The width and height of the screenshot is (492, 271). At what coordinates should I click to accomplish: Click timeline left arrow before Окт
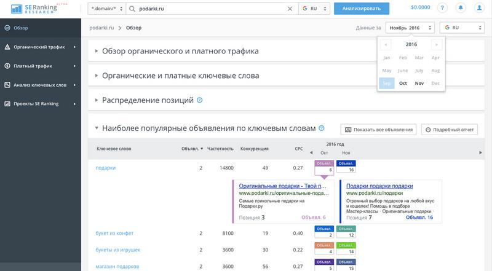pos(311,153)
